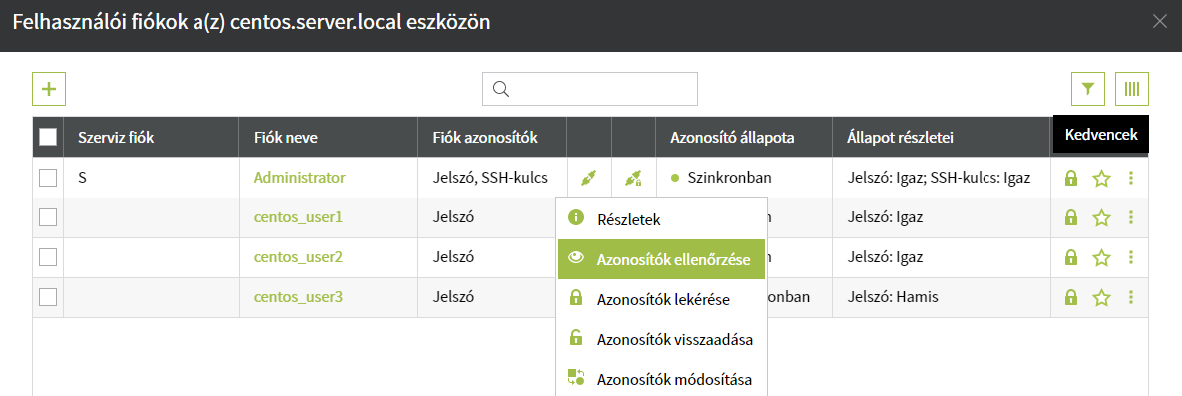The width and height of the screenshot is (1182, 396).
Task: Star the Administrator account as favorite
Action: click(x=1102, y=178)
